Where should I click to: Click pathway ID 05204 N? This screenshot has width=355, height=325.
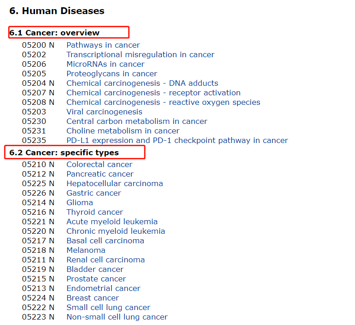[38, 83]
